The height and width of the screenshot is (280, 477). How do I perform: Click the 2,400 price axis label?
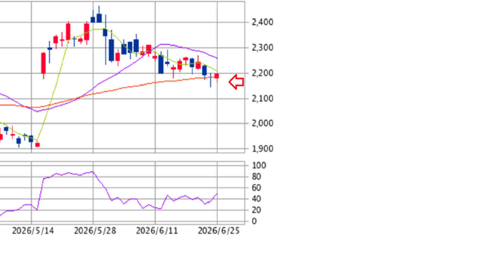[x=262, y=22]
